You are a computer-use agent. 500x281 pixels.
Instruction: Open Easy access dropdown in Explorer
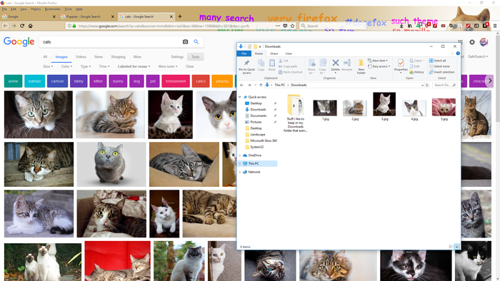[x=379, y=66]
